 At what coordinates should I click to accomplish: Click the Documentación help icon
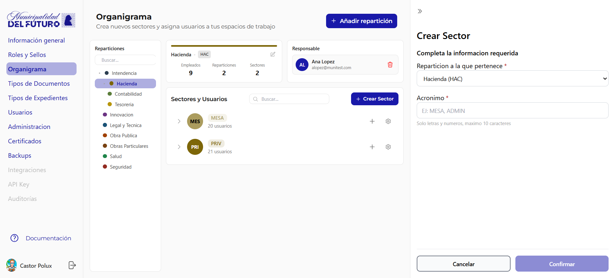click(x=14, y=238)
